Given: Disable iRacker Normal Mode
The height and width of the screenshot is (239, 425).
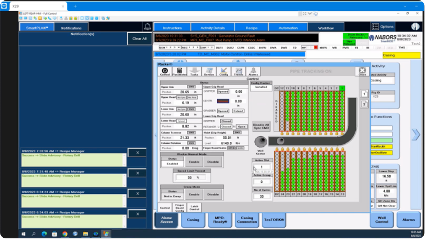Looking at the screenshot, I should point(213,162).
